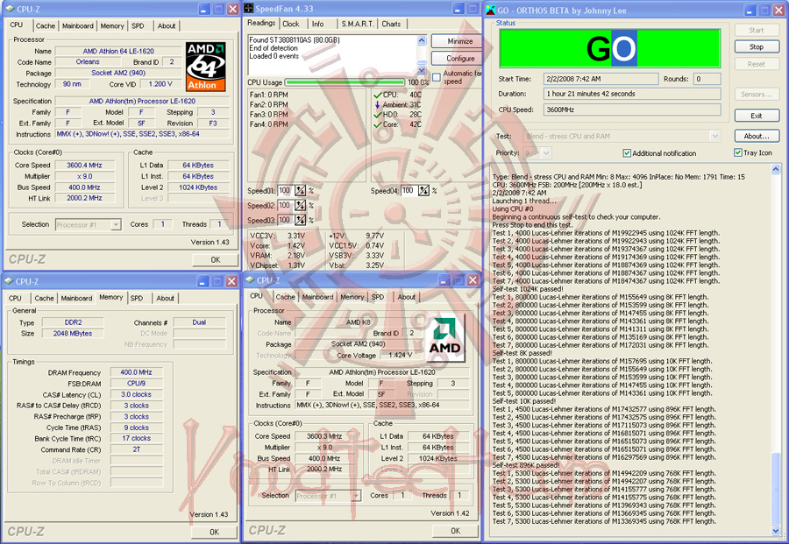Click OK in the Memory CPU-Z window
789x544 pixels.
point(214,532)
